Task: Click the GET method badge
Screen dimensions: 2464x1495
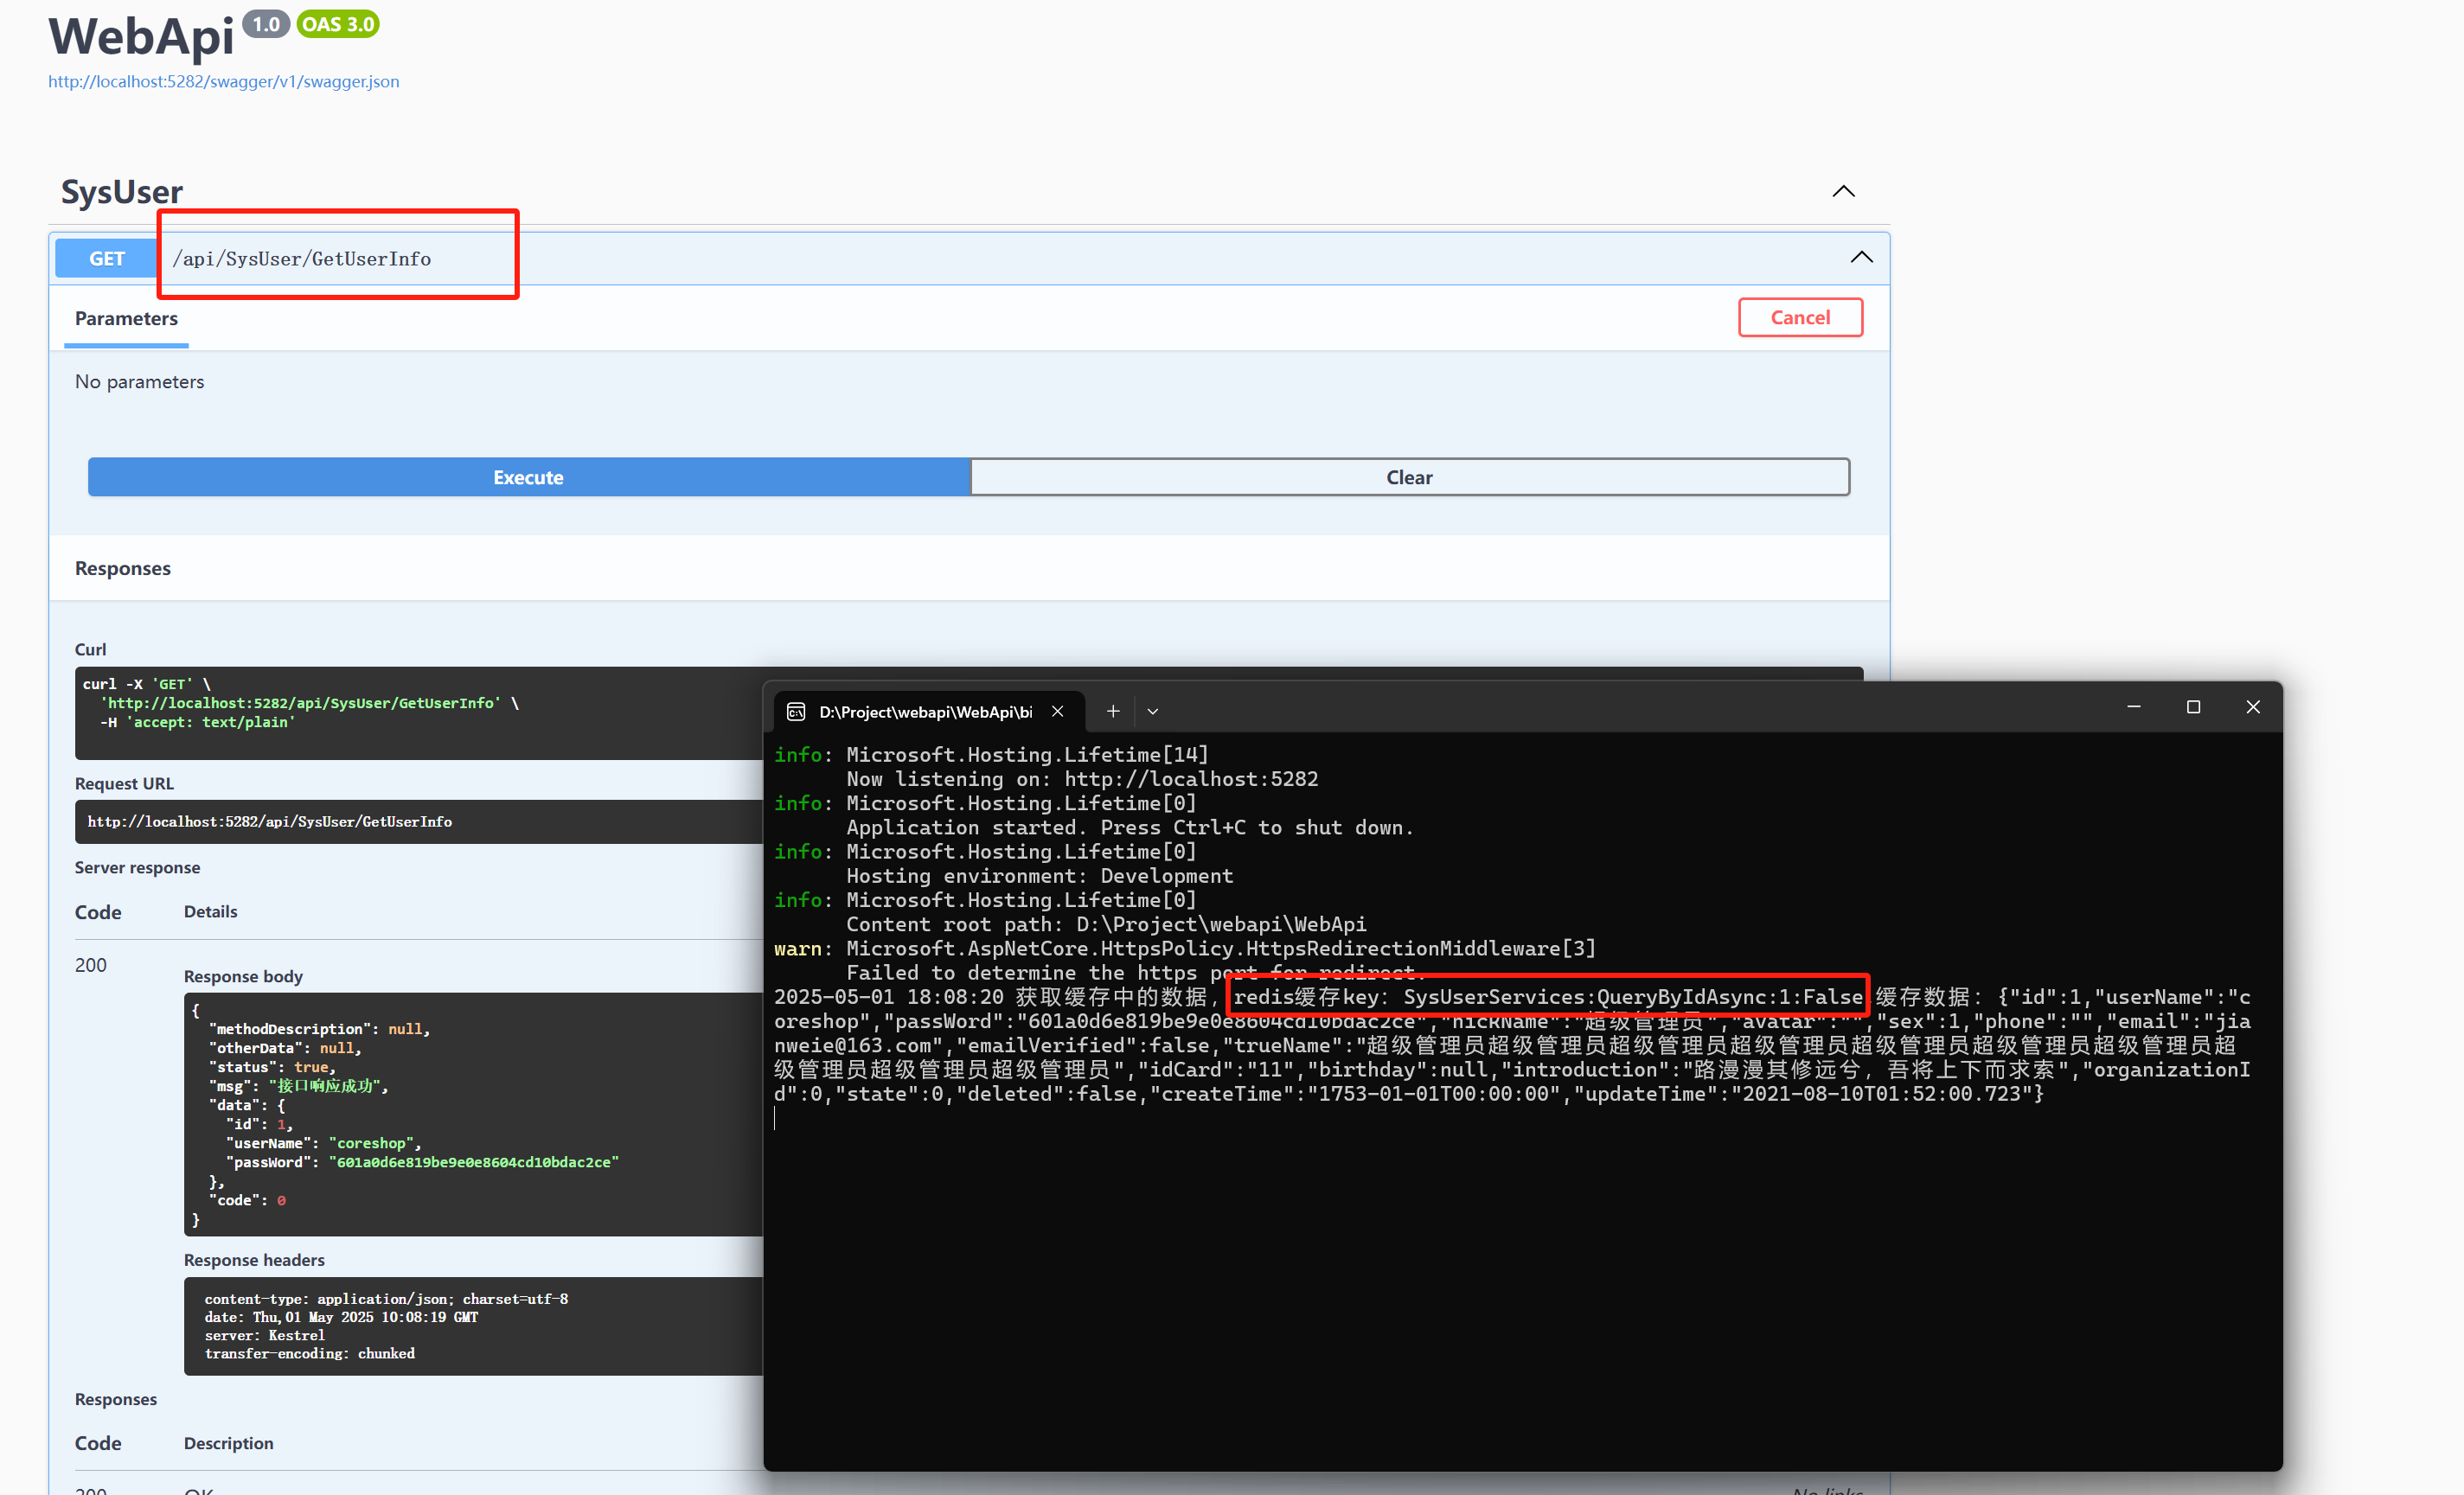Action: pyautogui.click(x=106, y=258)
